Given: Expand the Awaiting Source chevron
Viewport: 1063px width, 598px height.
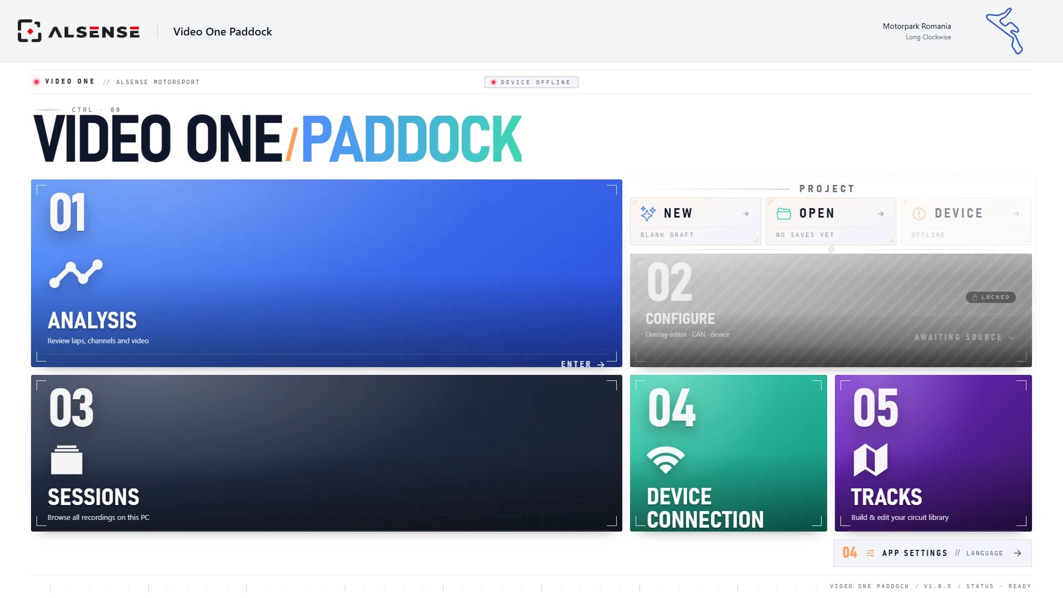Looking at the screenshot, I should [1012, 337].
